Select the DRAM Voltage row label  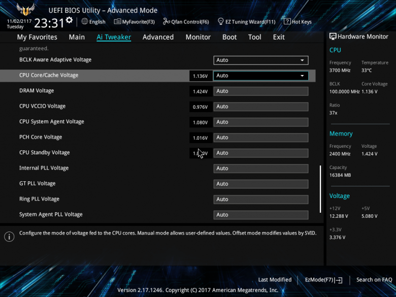pos(37,91)
